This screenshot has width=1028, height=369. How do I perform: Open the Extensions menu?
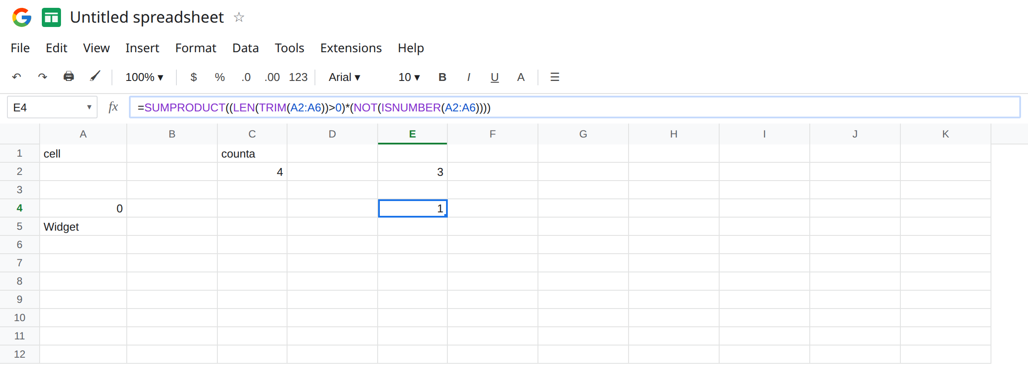(x=351, y=48)
